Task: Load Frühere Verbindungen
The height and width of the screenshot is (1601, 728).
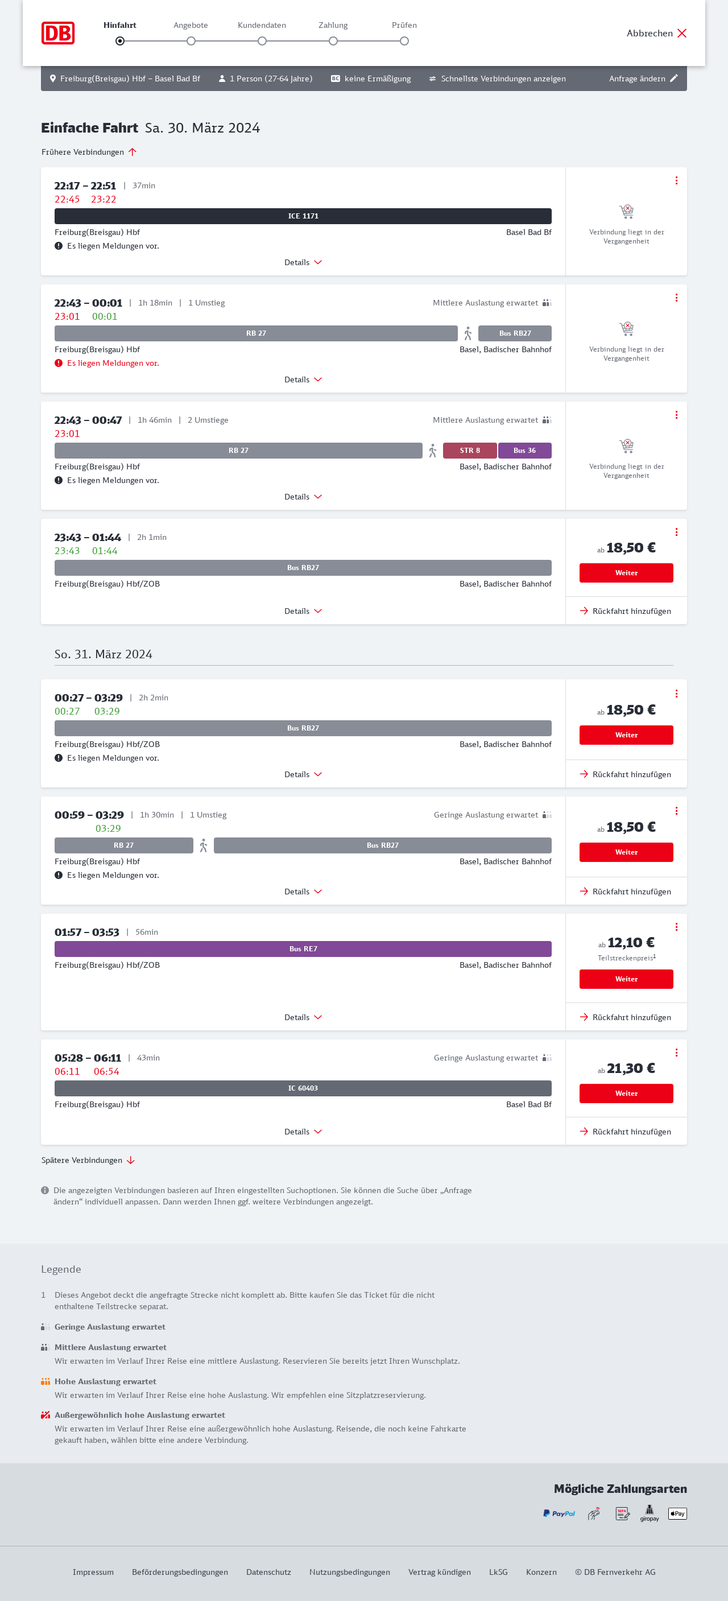Action: coord(89,152)
